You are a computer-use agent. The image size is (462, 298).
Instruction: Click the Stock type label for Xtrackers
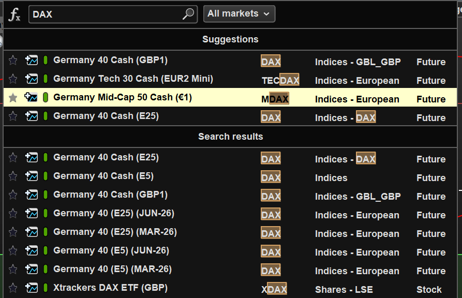[429, 289]
